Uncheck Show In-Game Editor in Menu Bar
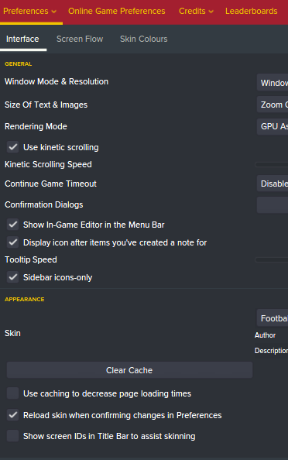The image size is (288, 460). 13,225
